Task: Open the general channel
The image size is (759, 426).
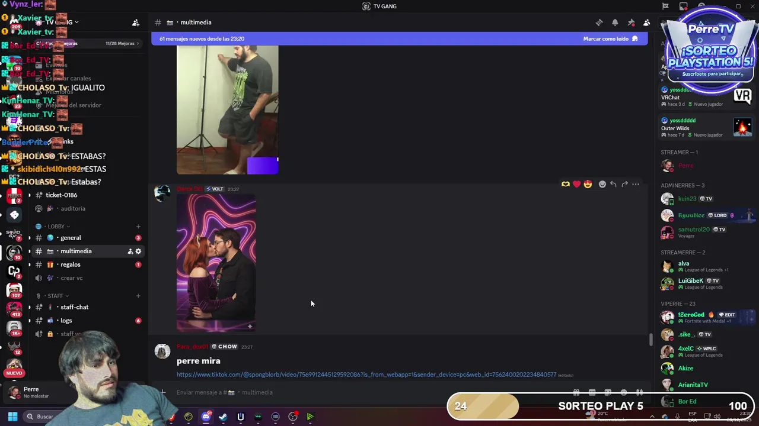Action: coord(71,238)
